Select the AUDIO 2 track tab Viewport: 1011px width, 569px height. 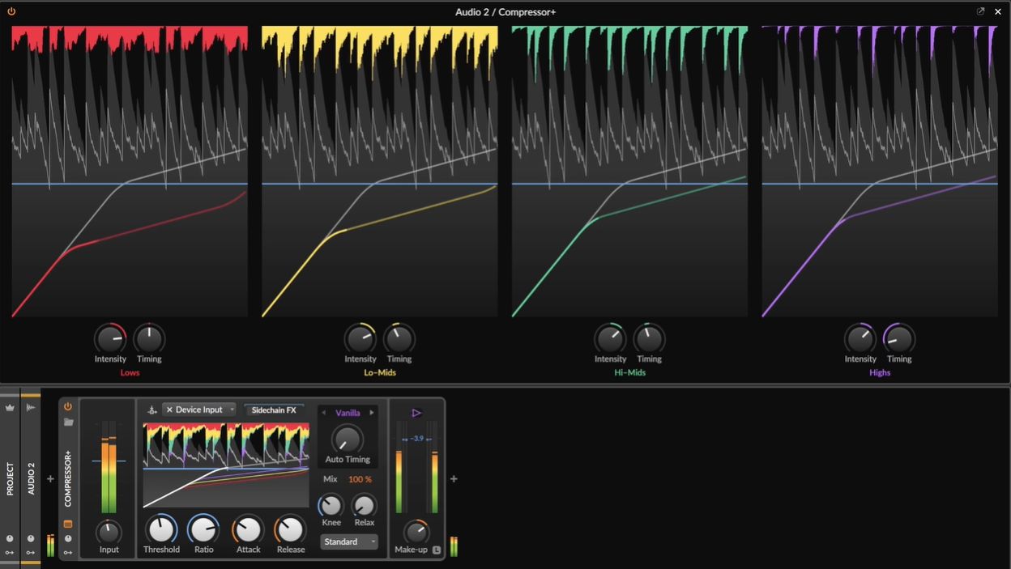[31, 478]
